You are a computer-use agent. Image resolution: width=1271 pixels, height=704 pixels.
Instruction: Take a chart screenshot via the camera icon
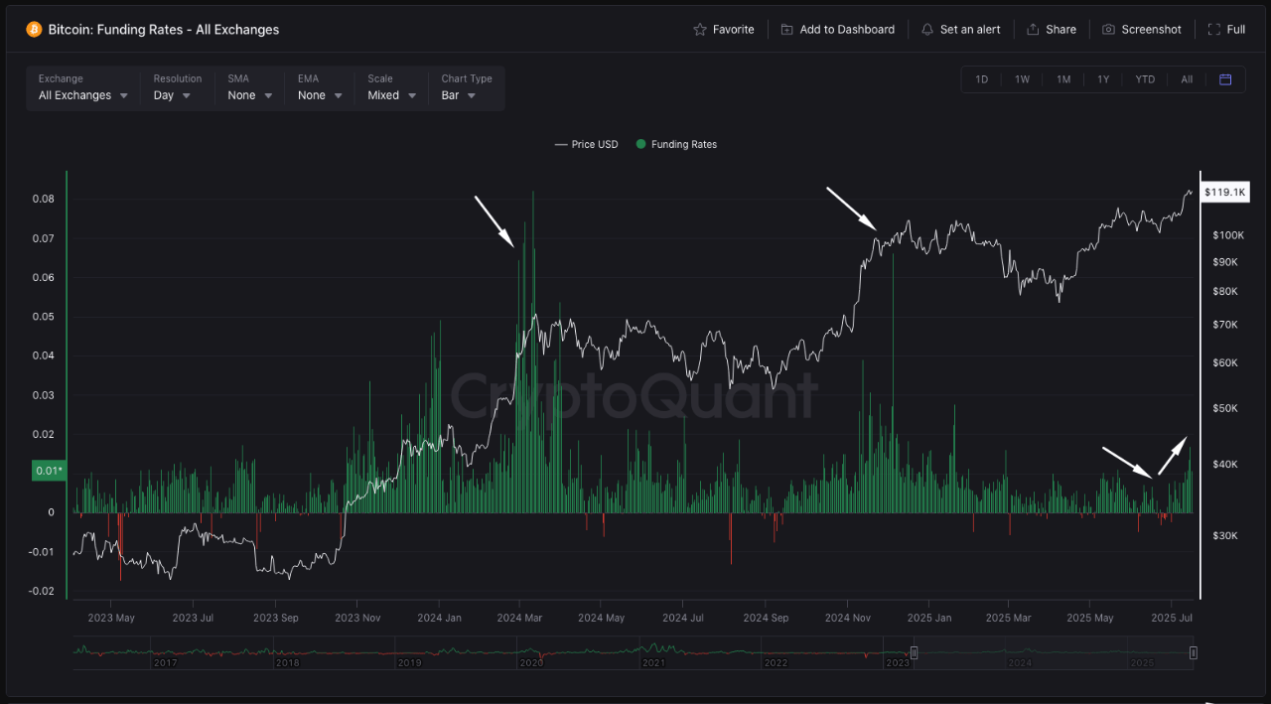click(x=1107, y=29)
